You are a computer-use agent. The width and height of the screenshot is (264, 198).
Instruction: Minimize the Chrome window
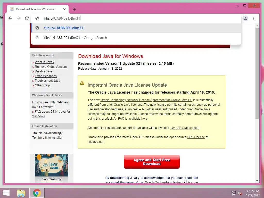237,6
